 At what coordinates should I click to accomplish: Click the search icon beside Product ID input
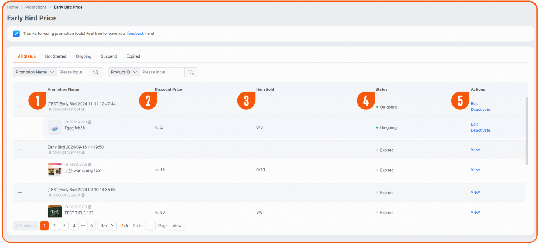pyautogui.click(x=191, y=72)
